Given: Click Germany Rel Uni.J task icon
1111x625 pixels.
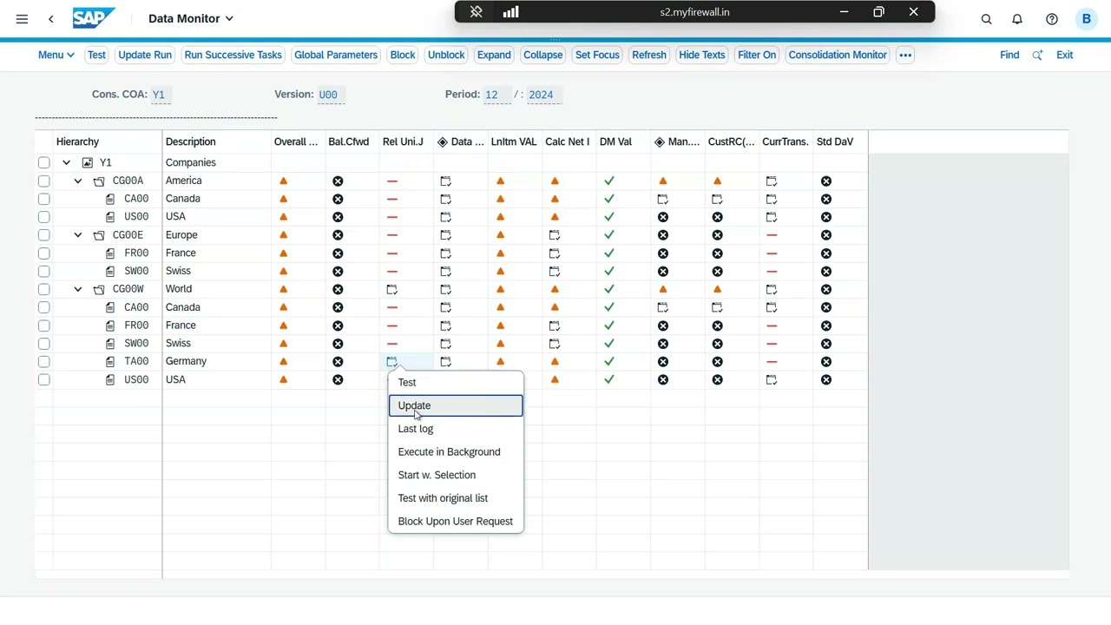Looking at the screenshot, I should coord(392,361).
